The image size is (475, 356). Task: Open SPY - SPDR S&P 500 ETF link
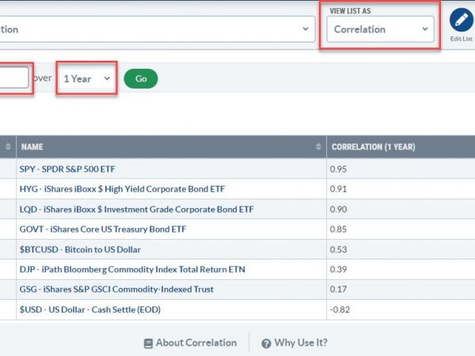pyautogui.click(x=67, y=169)
